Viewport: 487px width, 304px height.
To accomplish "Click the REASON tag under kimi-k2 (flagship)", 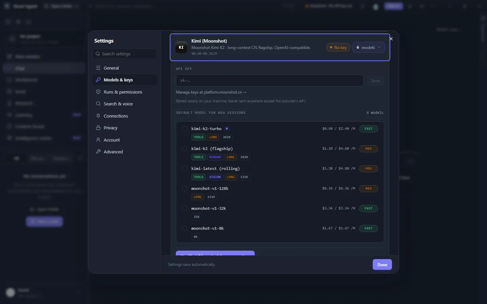I will (215, 157).
